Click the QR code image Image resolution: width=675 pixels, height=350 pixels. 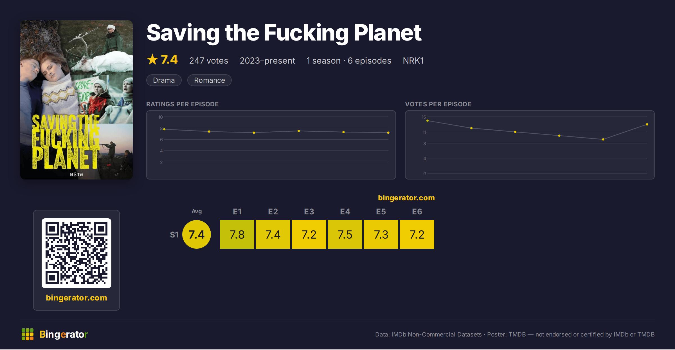pyautogui.click(x=76, y=253)
